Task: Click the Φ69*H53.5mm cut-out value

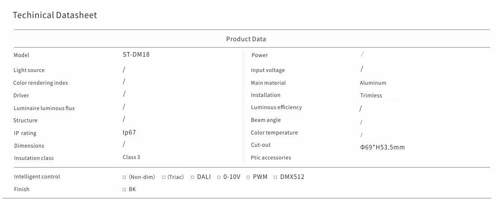Action: 382,147
